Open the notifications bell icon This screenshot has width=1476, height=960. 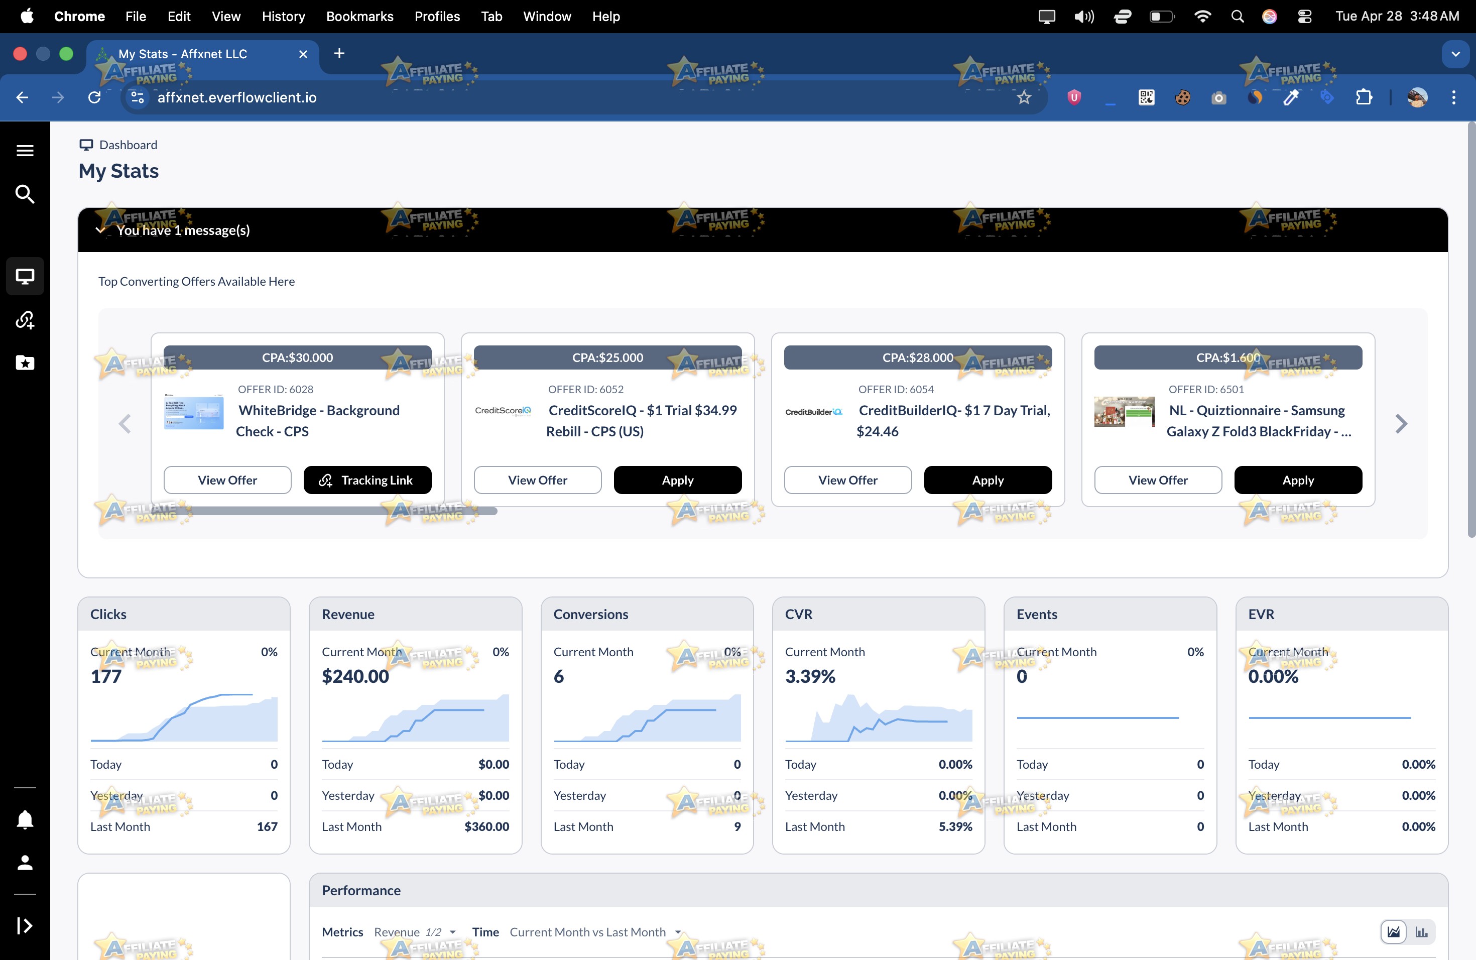click(25, 820)
